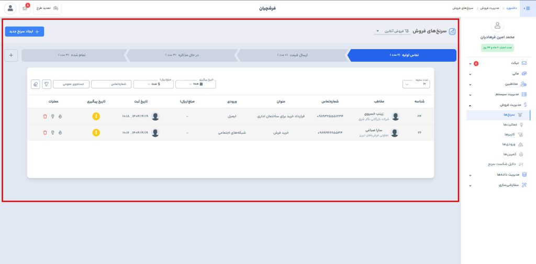Open the mail notifications icon in header

(x=25, y=8)
